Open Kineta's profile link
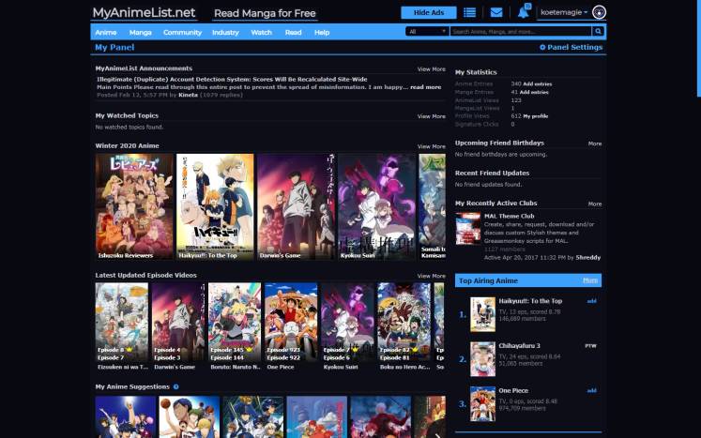The width and height of the screenshot is (701, 438). (x=188, y=95)
